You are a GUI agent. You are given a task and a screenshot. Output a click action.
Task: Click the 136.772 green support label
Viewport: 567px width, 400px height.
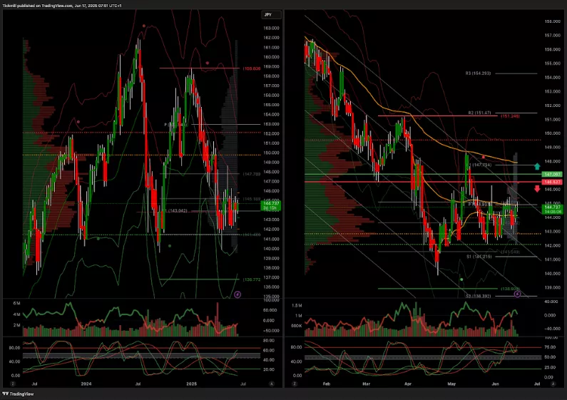(x=251, y=280)
